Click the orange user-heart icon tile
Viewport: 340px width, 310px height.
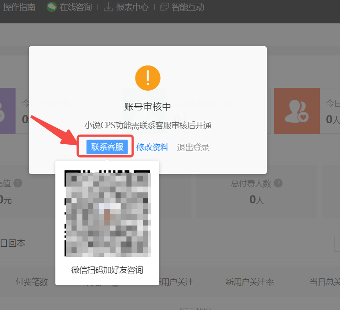(x=297, y=111)
